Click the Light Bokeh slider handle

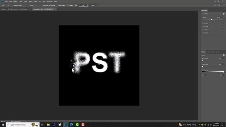click(202, 60)
